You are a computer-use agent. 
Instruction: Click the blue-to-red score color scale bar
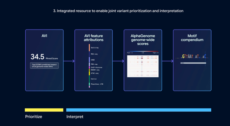(x=143, y=52)
